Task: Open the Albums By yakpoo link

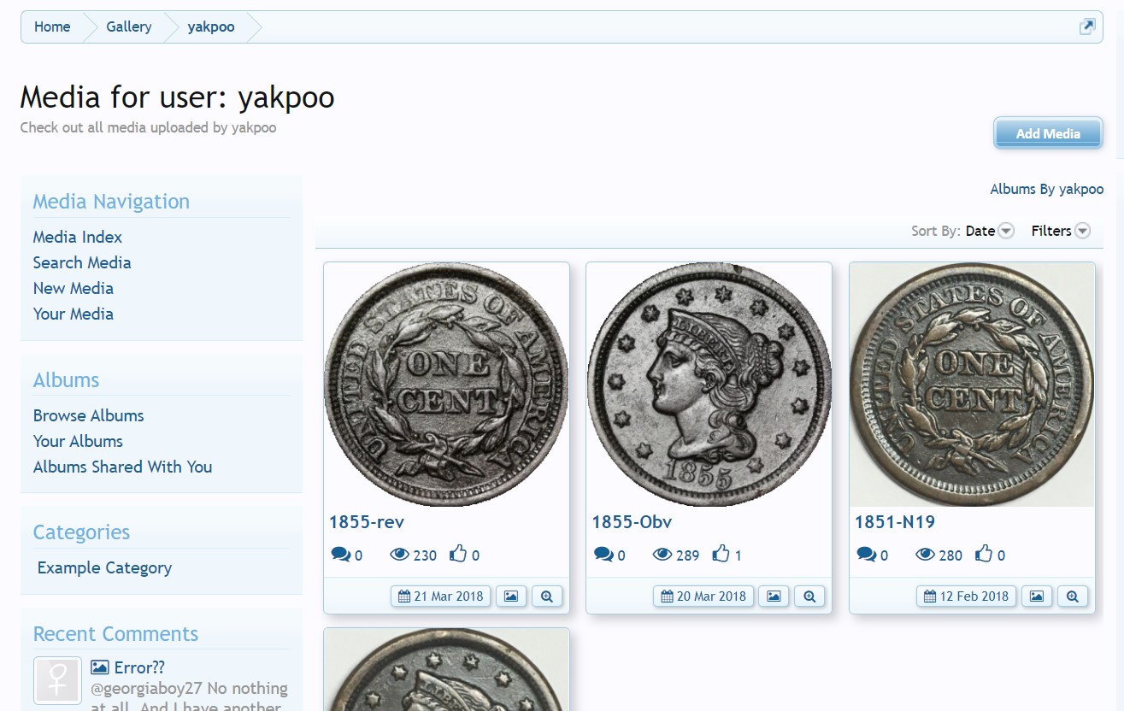Action: [x=1046, y=189]
